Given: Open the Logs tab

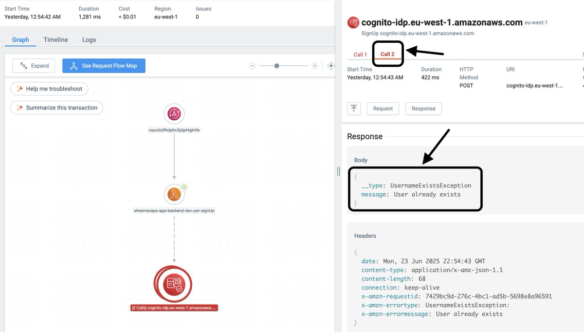Looking at the screenshot, I should pyautogui.click(x=89, y=40).
